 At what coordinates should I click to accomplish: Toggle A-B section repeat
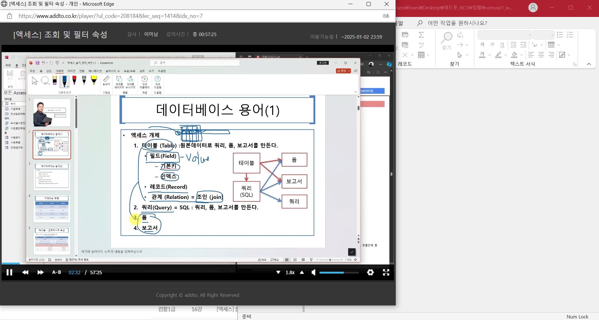57,272
